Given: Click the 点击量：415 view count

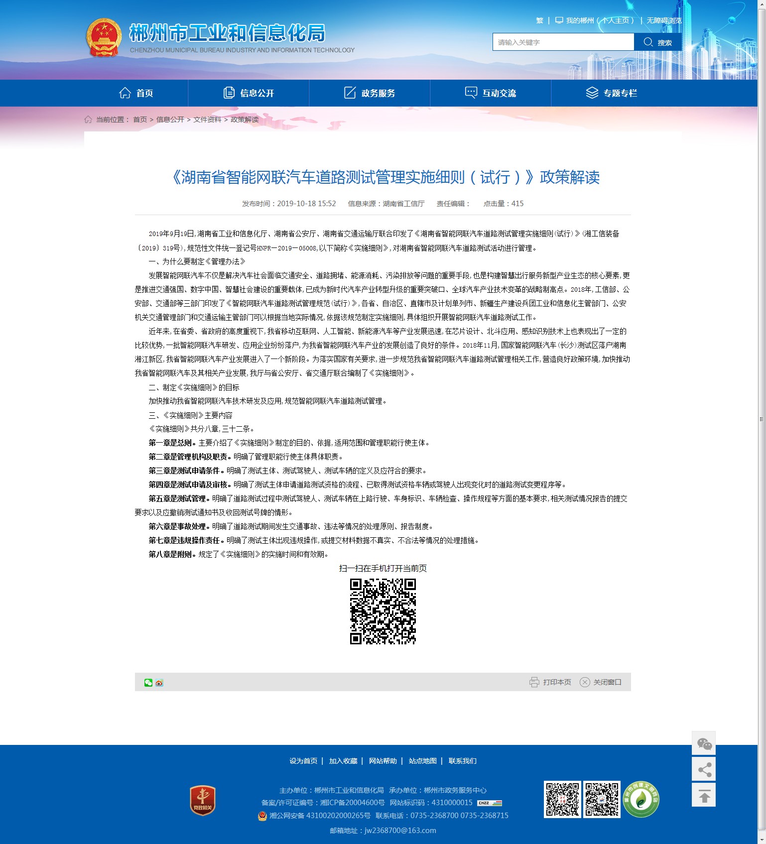Looking at the screenshot, I should coord(504,204).
